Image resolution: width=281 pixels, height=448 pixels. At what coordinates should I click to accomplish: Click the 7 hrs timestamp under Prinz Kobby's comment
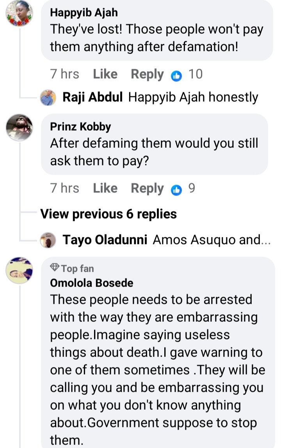(65, 188)
